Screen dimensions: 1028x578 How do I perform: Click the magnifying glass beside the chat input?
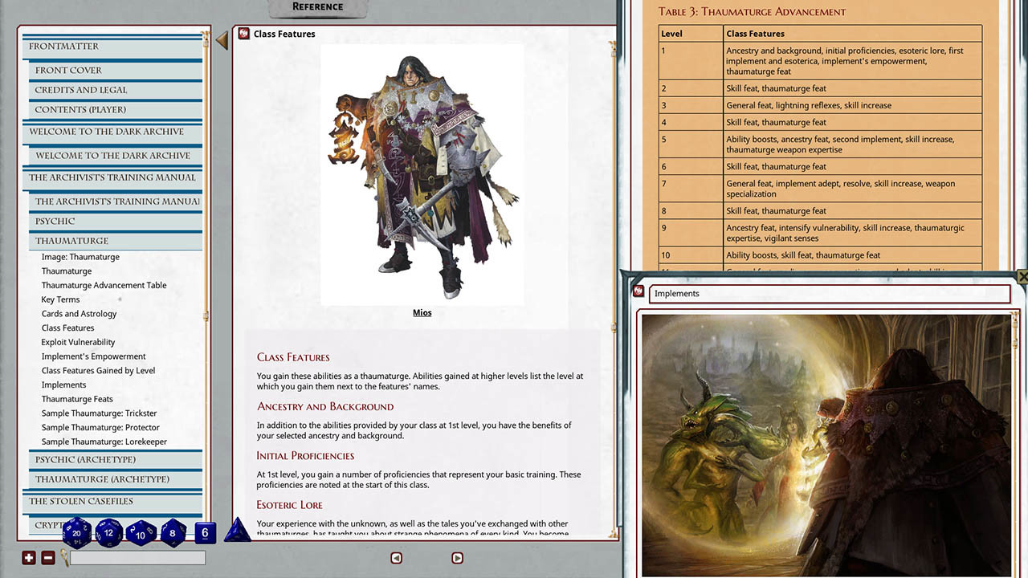tap(62, 558)
